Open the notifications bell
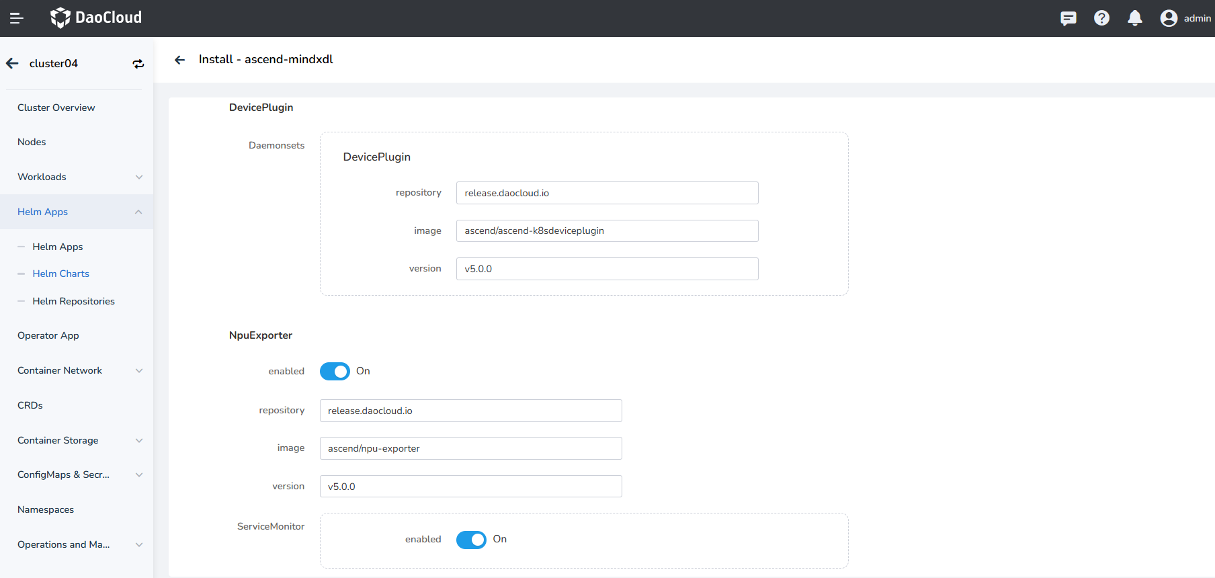This screenshot has height=578, width=1215. 1135,18
